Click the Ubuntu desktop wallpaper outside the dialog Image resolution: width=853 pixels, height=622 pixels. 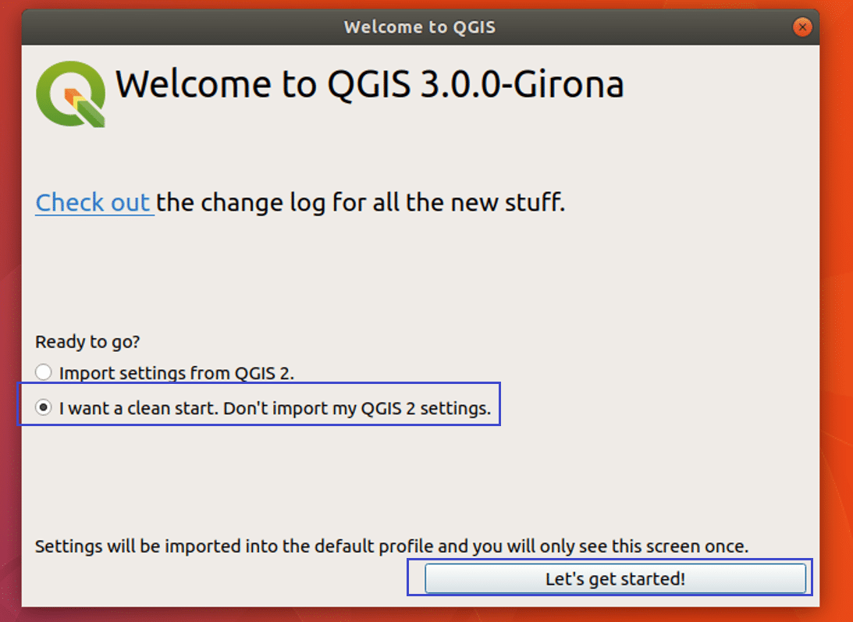click(x=837, y=312)
